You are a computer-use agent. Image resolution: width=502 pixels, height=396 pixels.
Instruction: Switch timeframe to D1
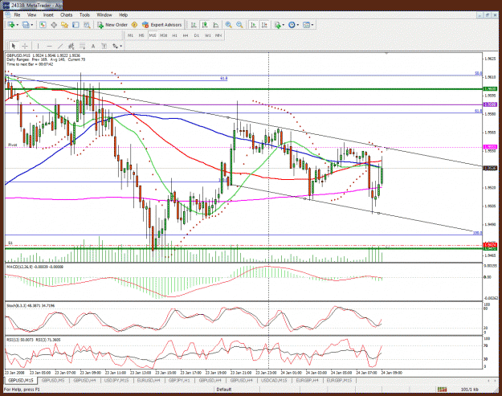[x=197, y=35]
